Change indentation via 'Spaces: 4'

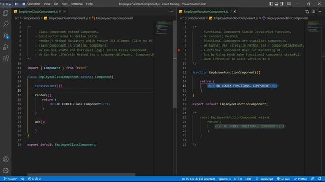(x=224, y=179)
